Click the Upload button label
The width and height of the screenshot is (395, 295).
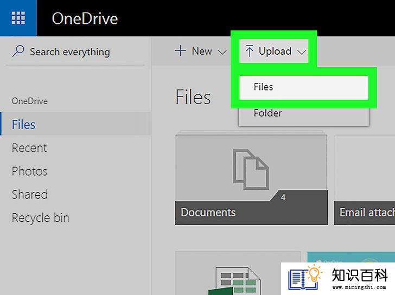pyautogui.click(x=275, y=52)
